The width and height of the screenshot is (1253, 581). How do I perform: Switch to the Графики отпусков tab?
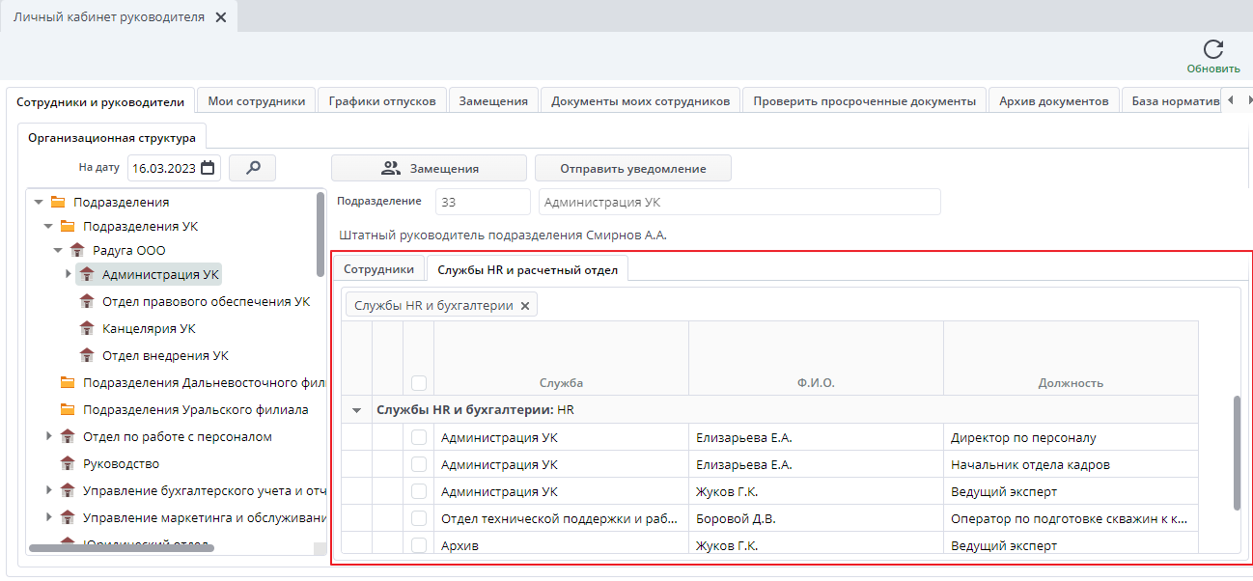click(x=382, y=100)
